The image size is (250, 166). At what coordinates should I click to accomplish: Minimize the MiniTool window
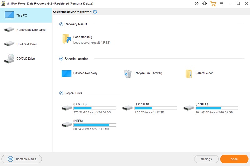pos(230,3)
